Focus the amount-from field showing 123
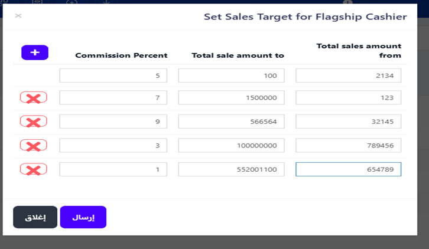Screen dimensions: 429x249 point(349,97)
